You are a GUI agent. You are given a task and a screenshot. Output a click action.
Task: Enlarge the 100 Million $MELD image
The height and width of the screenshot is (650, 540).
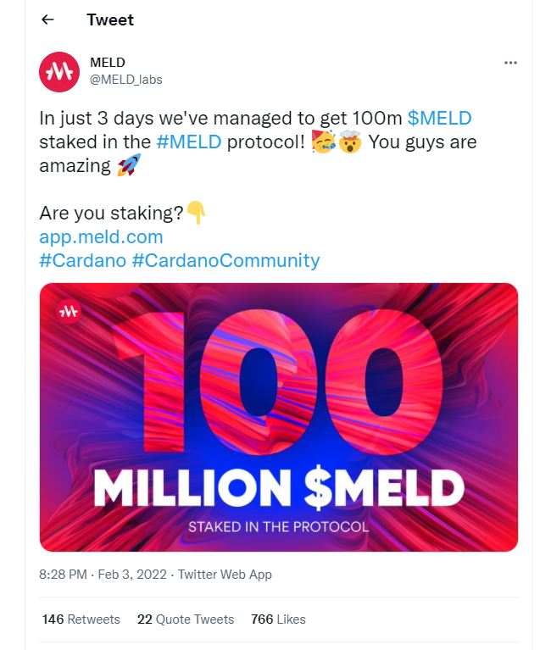(x=279, y=417)
